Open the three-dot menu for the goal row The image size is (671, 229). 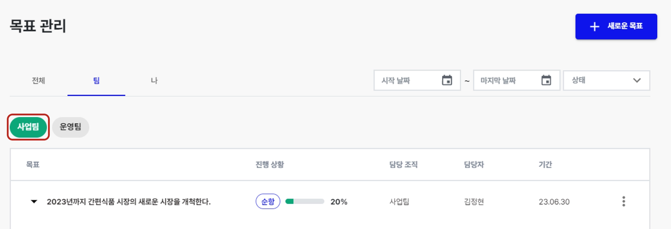coord(623,202)
